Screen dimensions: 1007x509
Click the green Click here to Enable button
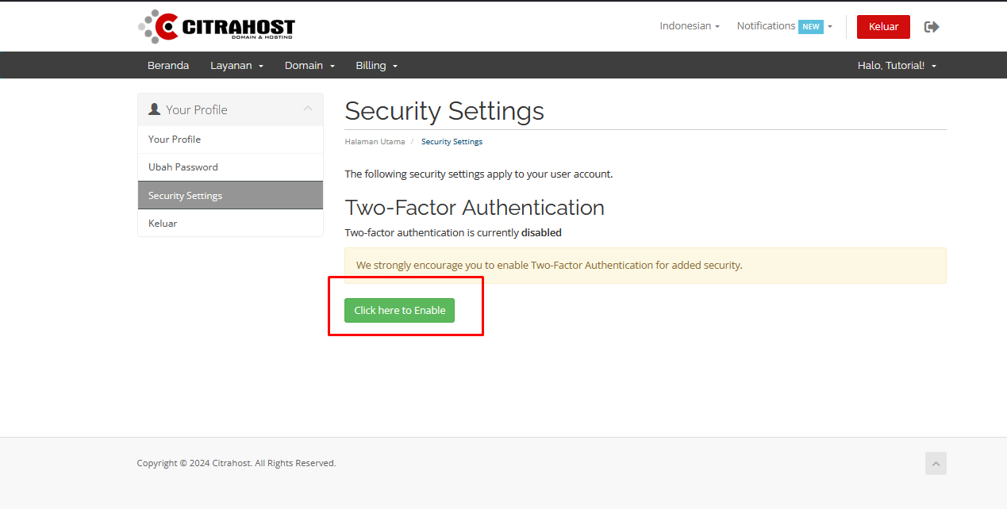click(x=399, y=311)
